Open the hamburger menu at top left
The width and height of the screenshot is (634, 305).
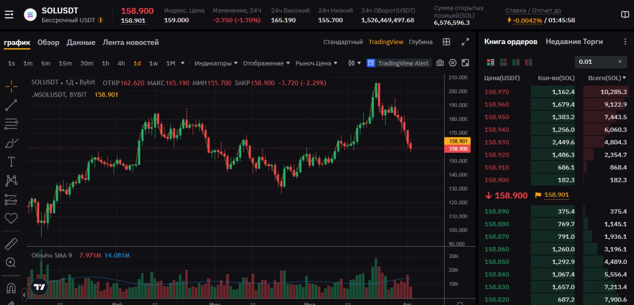click(x=9, y=15)
